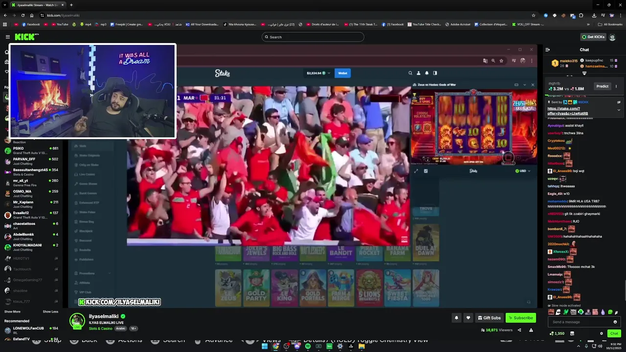Click the Gift Subs button
Screen dimensions: 626x352
pyautogui.click(x=489, y=318)
